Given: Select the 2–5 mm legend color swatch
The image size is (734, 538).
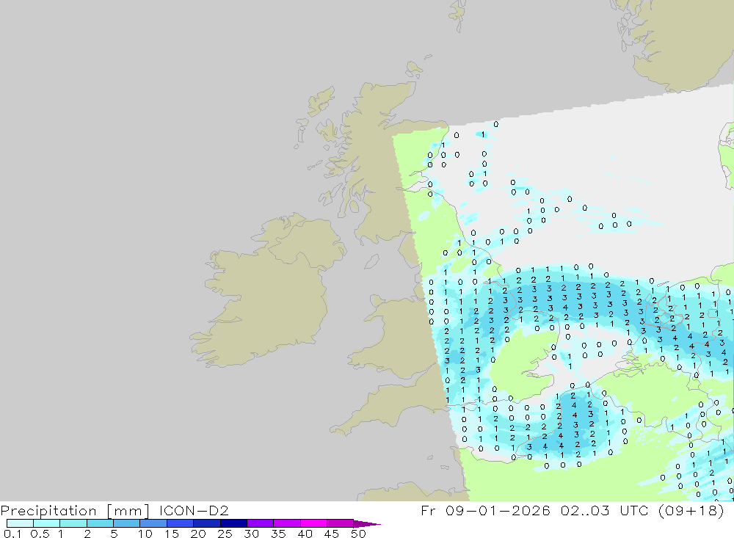Looking at the screenshot, I should click(x=100, y=523).
